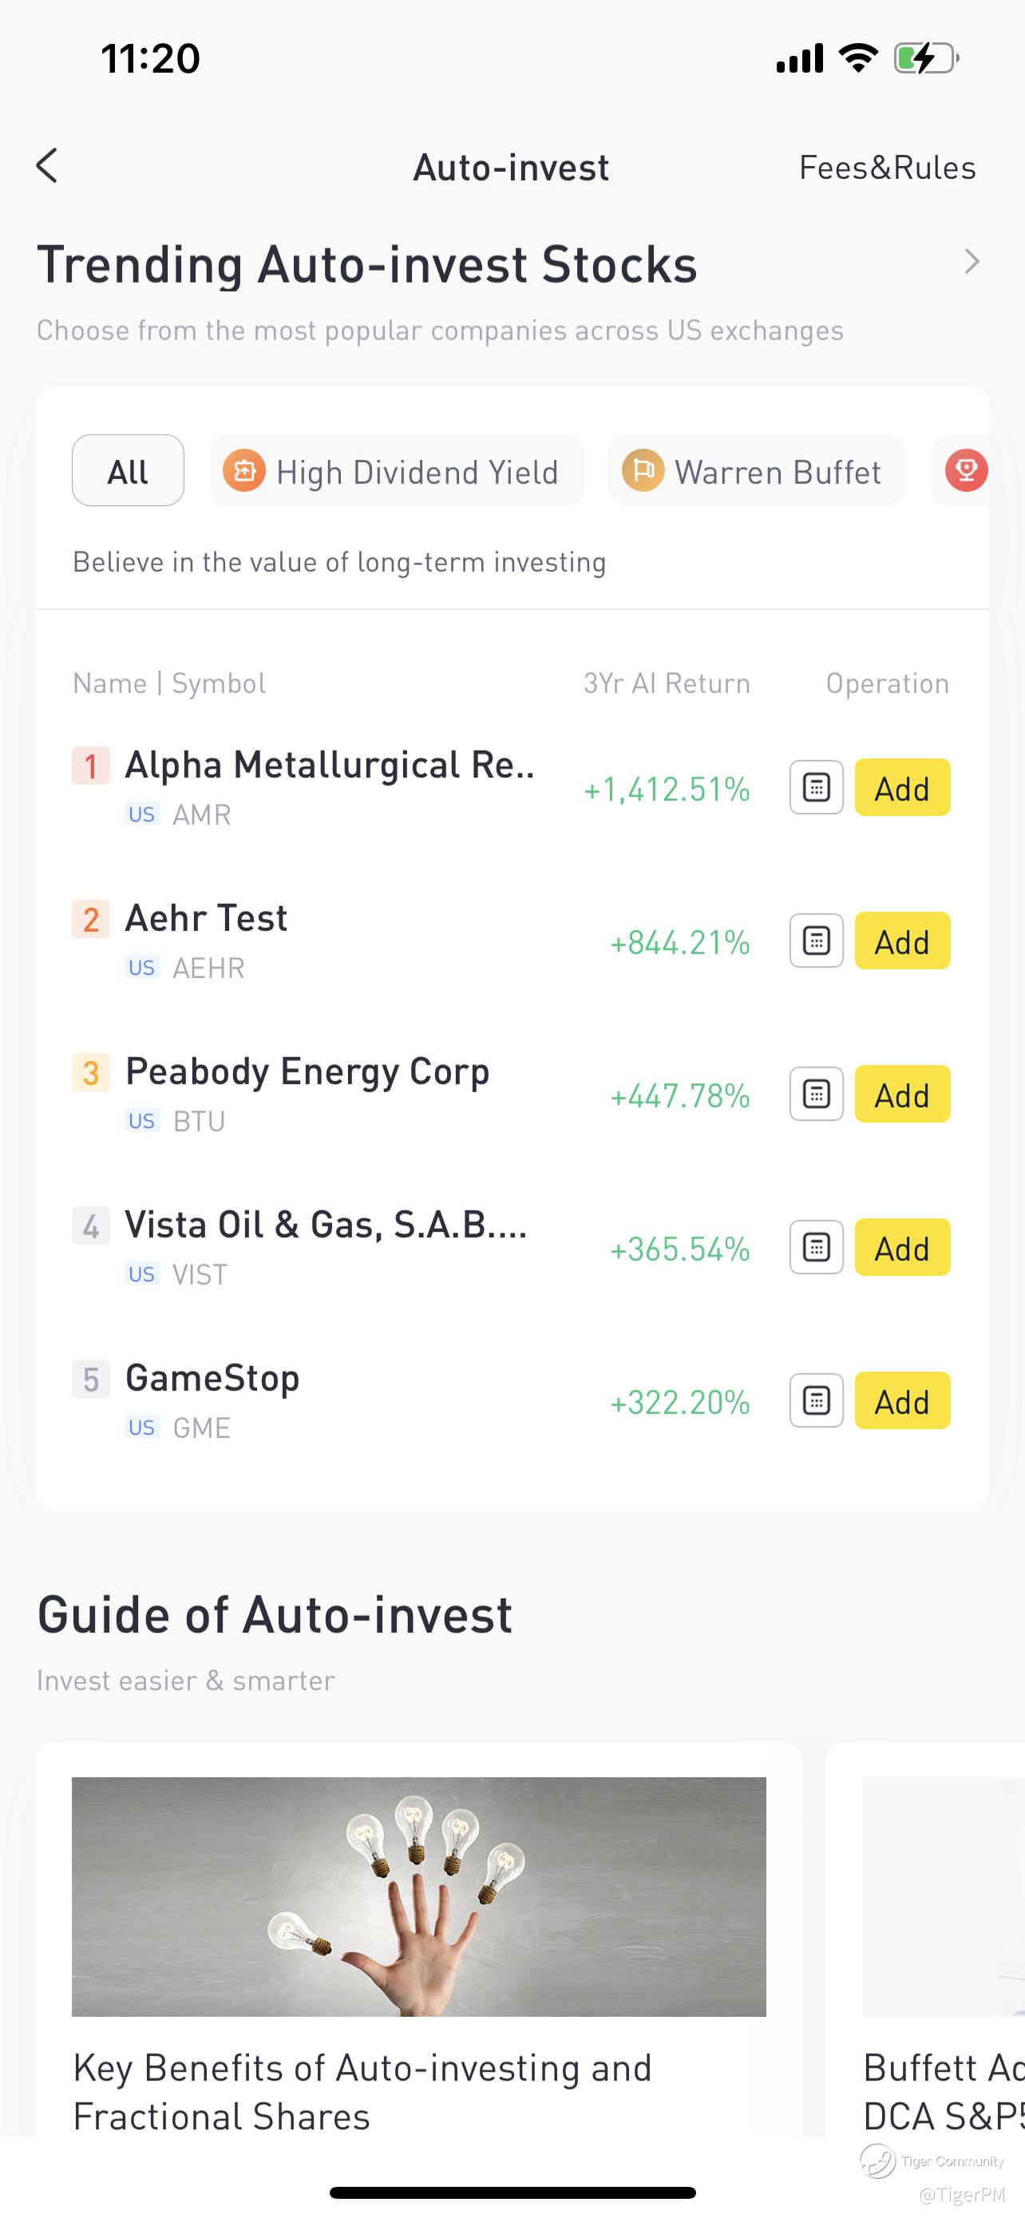
Task: Open the Fees&Rules link
Action: (888, 167)
